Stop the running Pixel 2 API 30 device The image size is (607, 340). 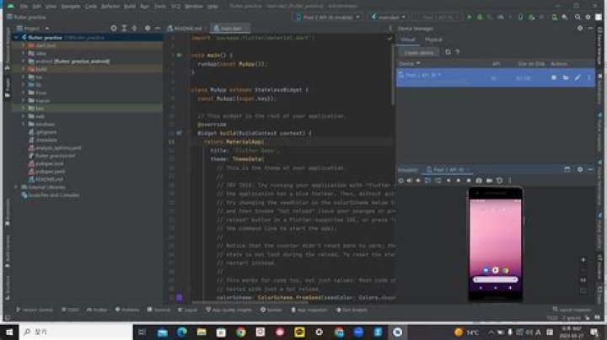coord(554,77)
